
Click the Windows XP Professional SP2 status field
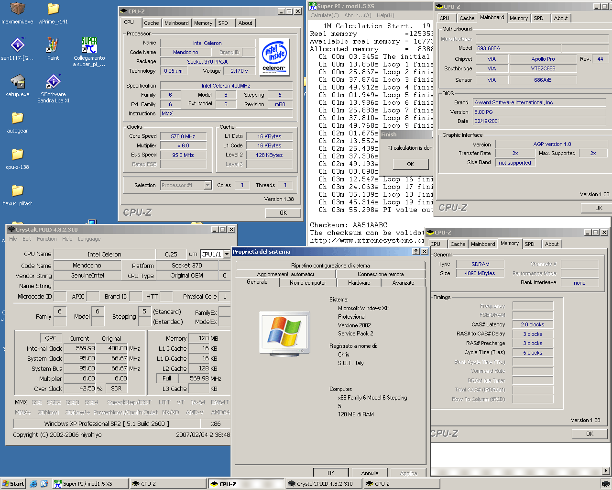[107, 424]
